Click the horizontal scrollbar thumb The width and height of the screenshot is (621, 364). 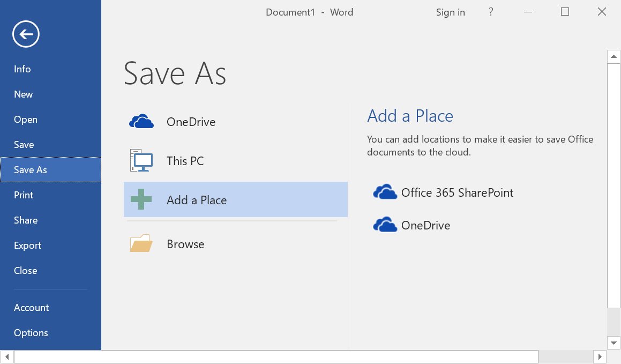[276, 357]
